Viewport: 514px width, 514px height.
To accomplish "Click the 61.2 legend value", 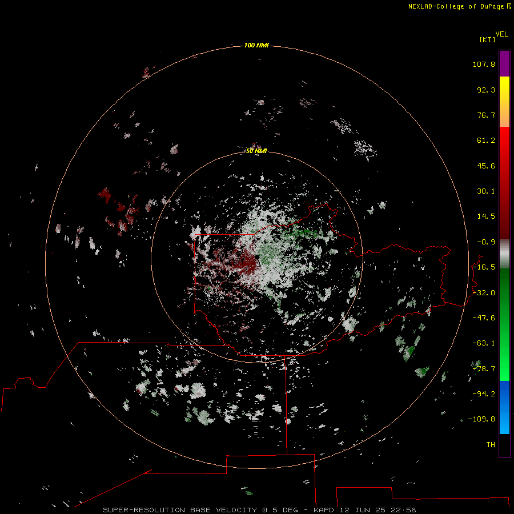I will [x=486, y=140].
